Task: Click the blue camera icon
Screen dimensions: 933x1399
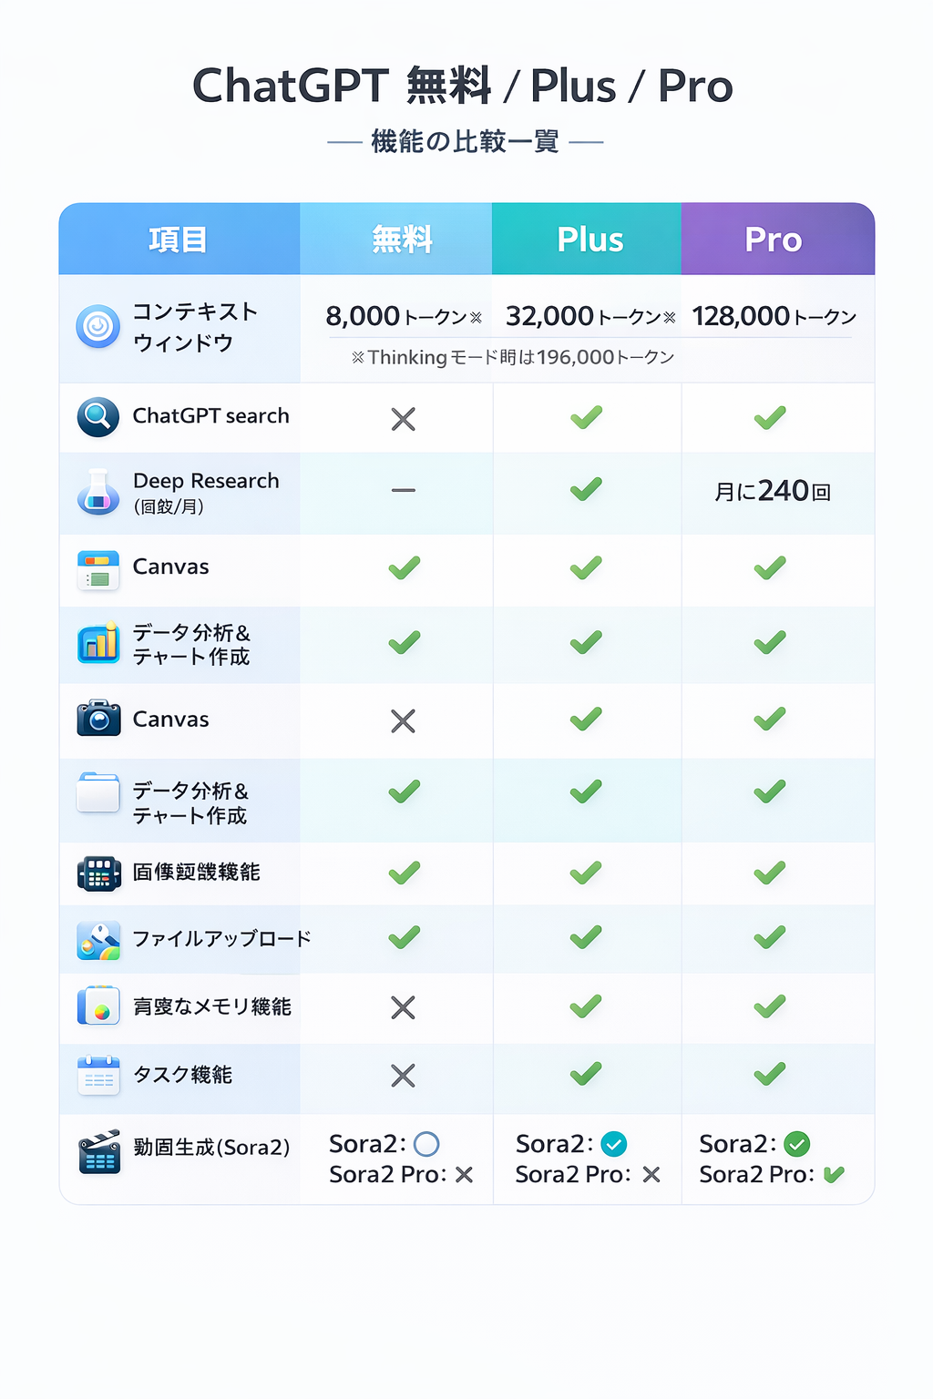Action: coord(98,719)
